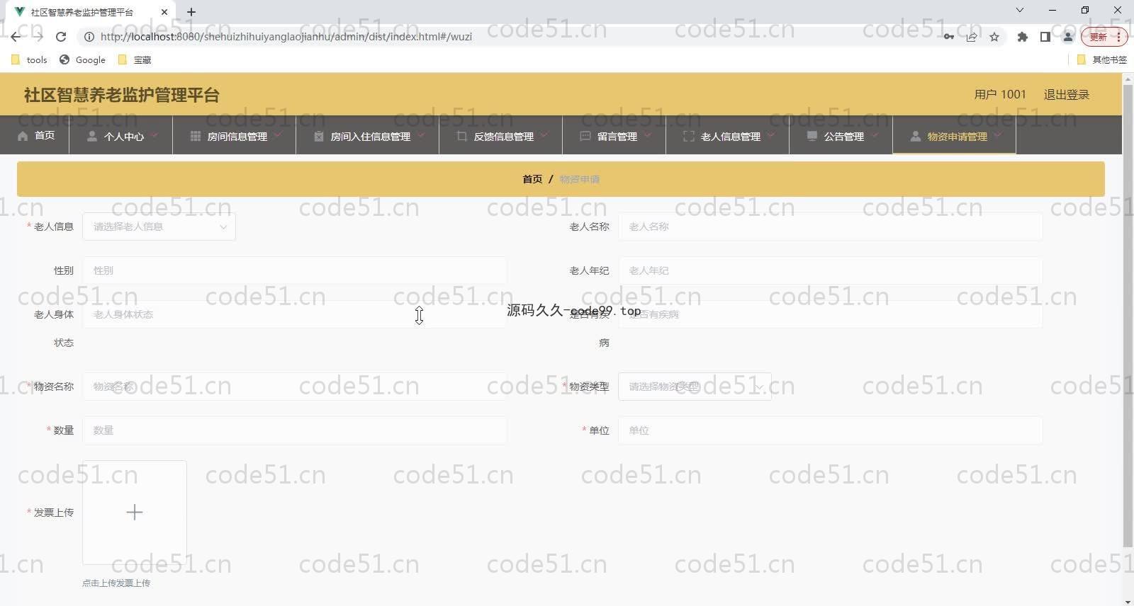Screen dimensions: 1134x606
Task: Click the 用户 1001 account label
Action: (x=1000, y=94)
